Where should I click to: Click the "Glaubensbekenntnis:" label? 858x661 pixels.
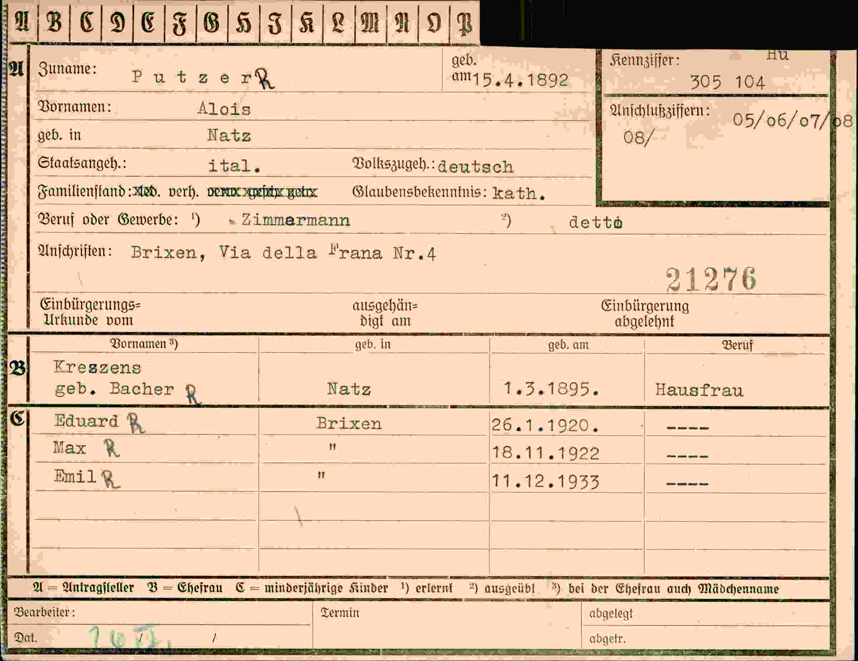click(x=420, y=192)
